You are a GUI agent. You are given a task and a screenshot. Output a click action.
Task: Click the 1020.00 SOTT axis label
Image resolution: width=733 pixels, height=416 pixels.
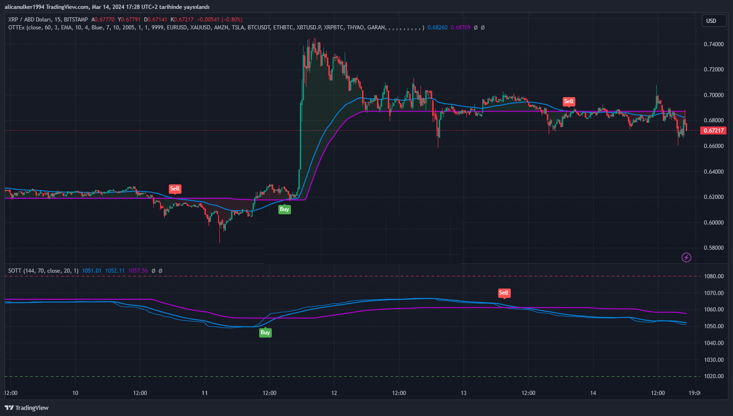[714, 376]
